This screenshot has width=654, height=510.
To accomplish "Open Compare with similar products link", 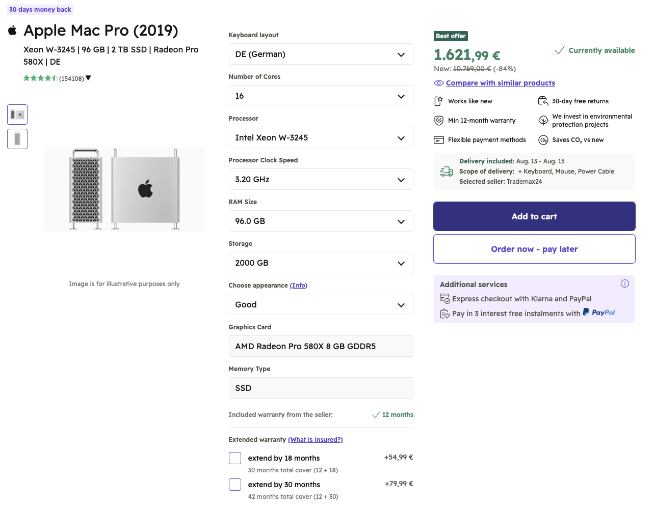I will point(500,83).
